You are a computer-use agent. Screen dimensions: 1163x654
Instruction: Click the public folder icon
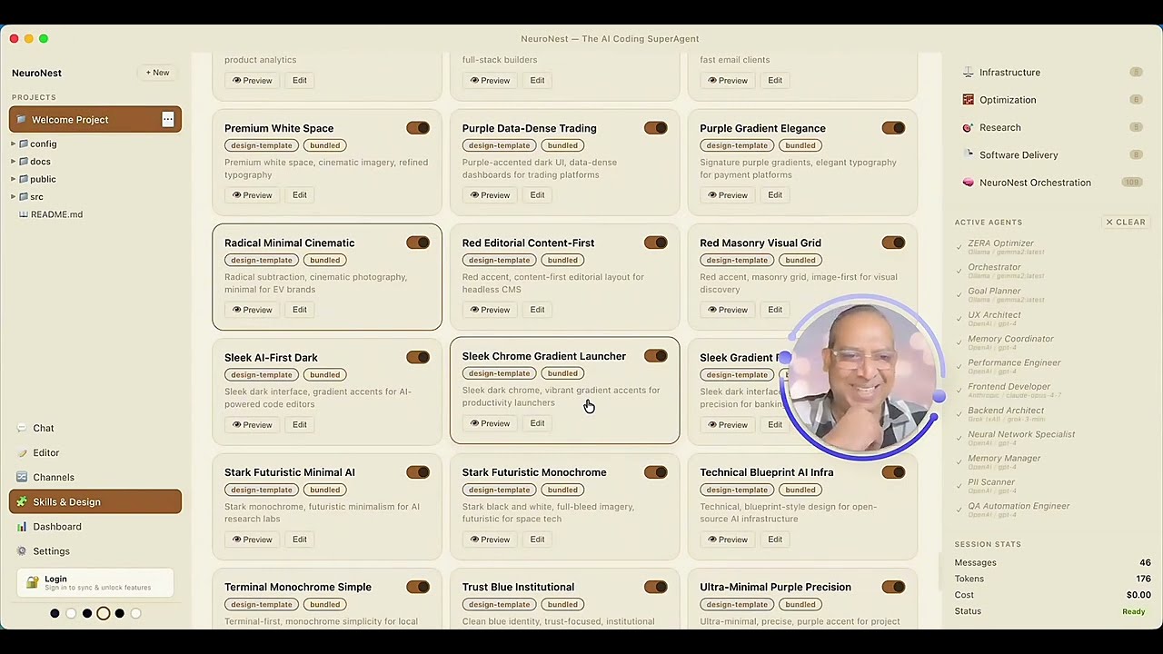click(24, 179)
